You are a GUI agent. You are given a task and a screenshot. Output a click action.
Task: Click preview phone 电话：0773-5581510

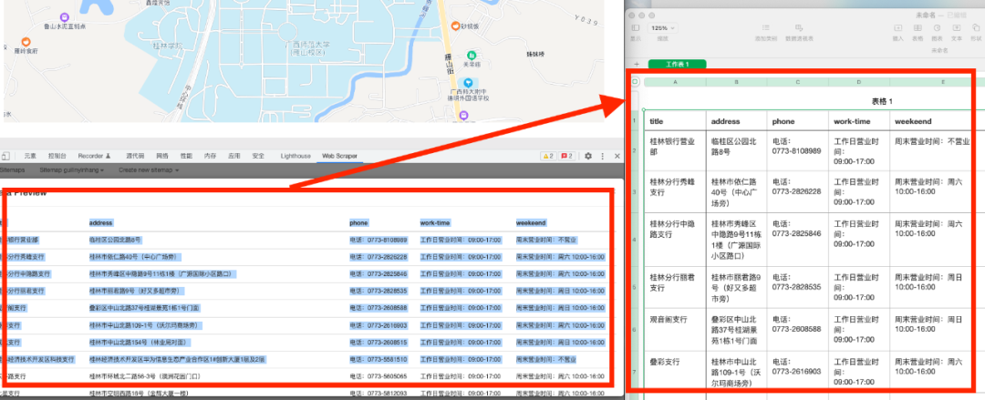tap(378, 359)
